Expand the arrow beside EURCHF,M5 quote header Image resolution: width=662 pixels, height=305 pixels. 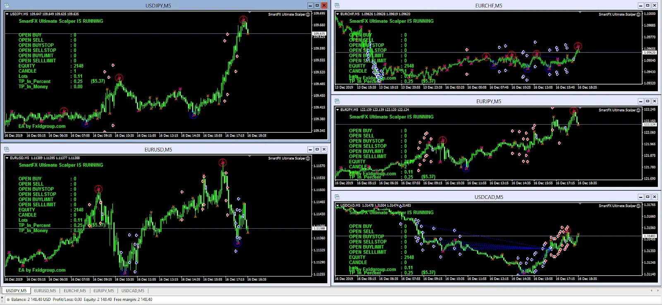[338, 14]
